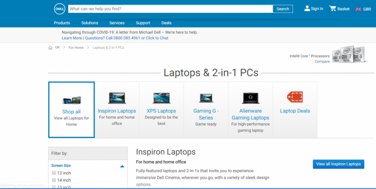Tick the 14 inch screen size checkbox
The height and width of the screenshot is (189, 376).
coord(54,180)
